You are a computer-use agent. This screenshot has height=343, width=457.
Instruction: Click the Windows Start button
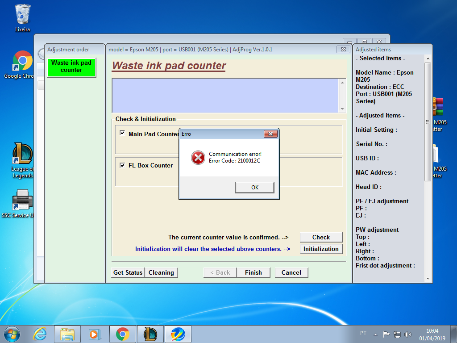12,334
